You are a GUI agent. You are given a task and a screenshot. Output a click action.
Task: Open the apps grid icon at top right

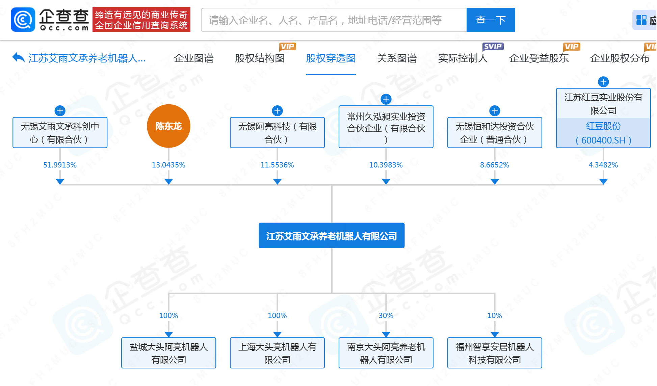(641, 20)
